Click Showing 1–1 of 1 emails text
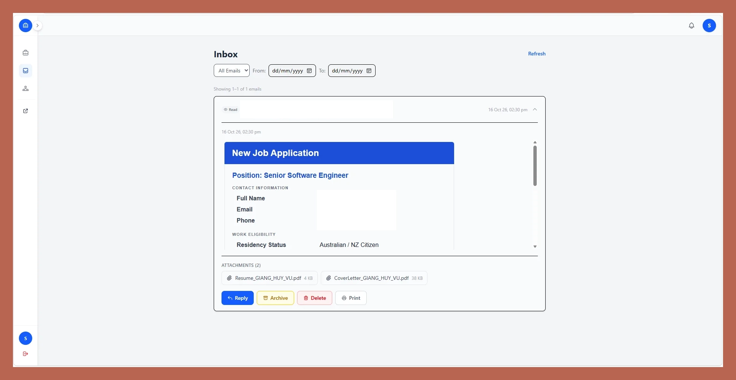Image resolution: width=736 pixels, height=380 pixels. 237,89
